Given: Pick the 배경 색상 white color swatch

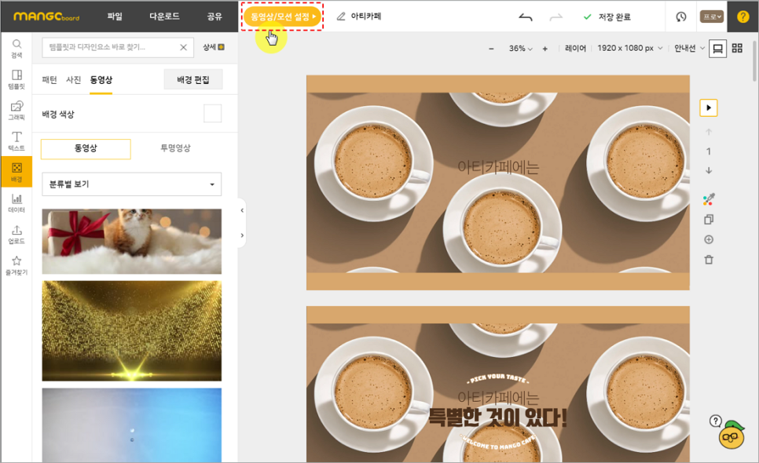Looking at the screenshot, I should pyautogui.click(x=212, y=114).
